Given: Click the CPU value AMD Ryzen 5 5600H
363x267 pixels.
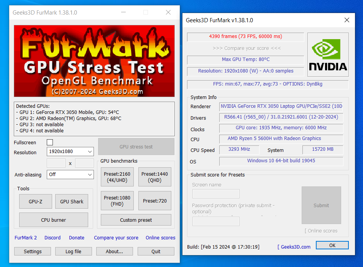Looking at the screenshot, I should [x=281, y=138].
